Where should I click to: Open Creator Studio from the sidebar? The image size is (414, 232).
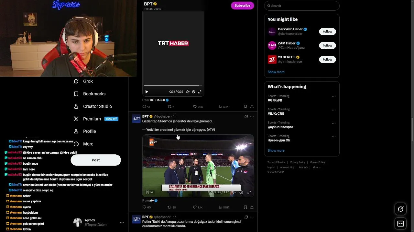click(93, 106)
